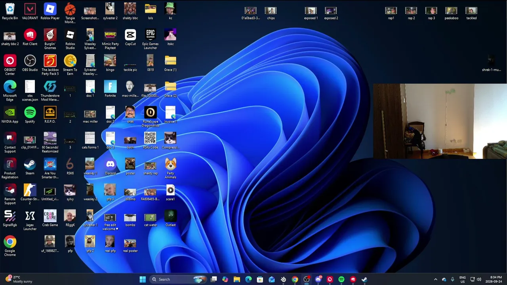Screen dimensions: 507x285
Task: Click the Discord desktop icon
Action: (110, 167)
